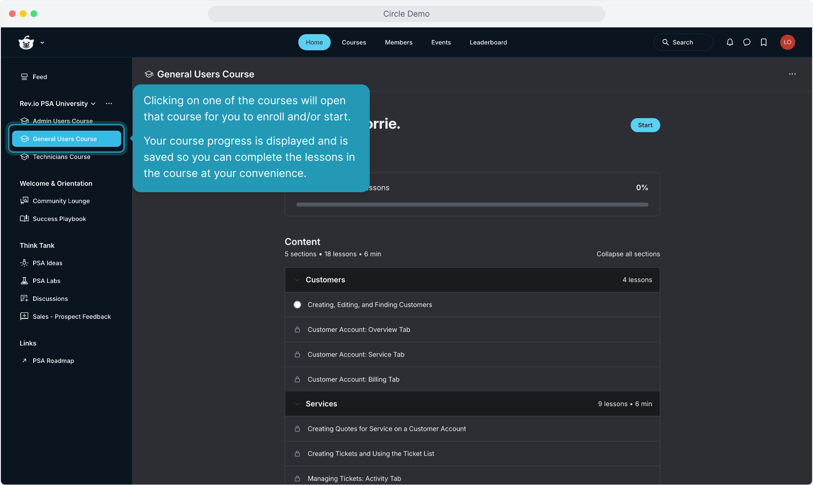Screen dimensions: 813x485
Task: Open the dropdown arrow next to the logo
Action: pos(42,43)
